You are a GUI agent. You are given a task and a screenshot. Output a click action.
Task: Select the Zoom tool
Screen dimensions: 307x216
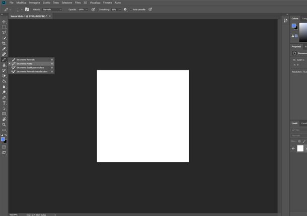[x=4, y=125]
